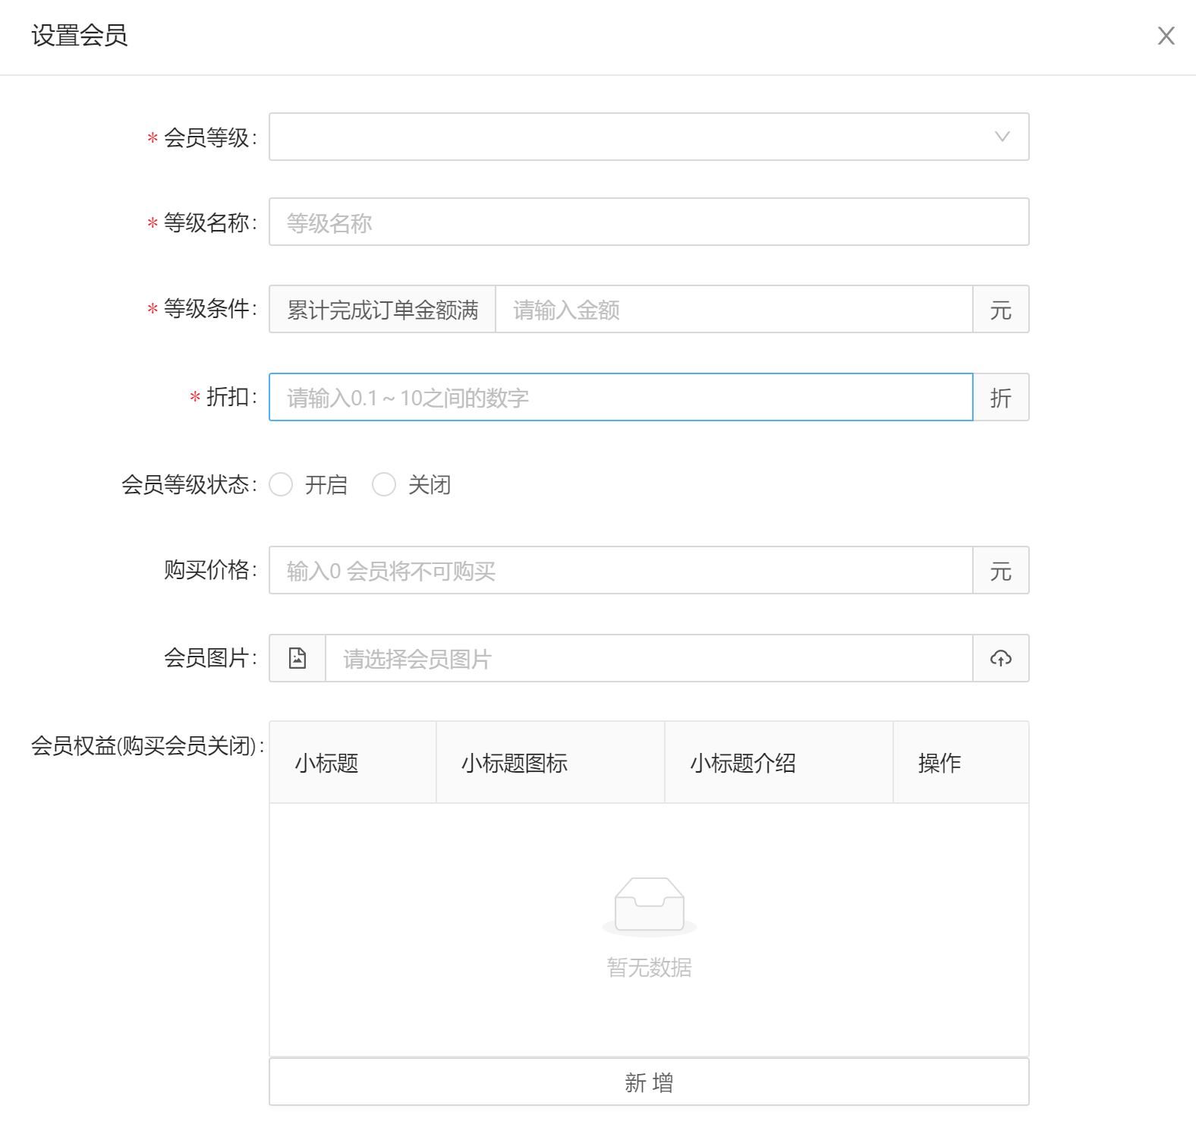Screen dimensions: 1196x1134
Task: Click the chevron arrow in 会员等级 selector
Action: [x=1002, y=137]
